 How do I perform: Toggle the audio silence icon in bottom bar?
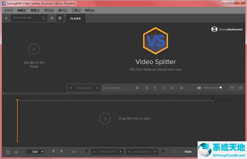74,152
